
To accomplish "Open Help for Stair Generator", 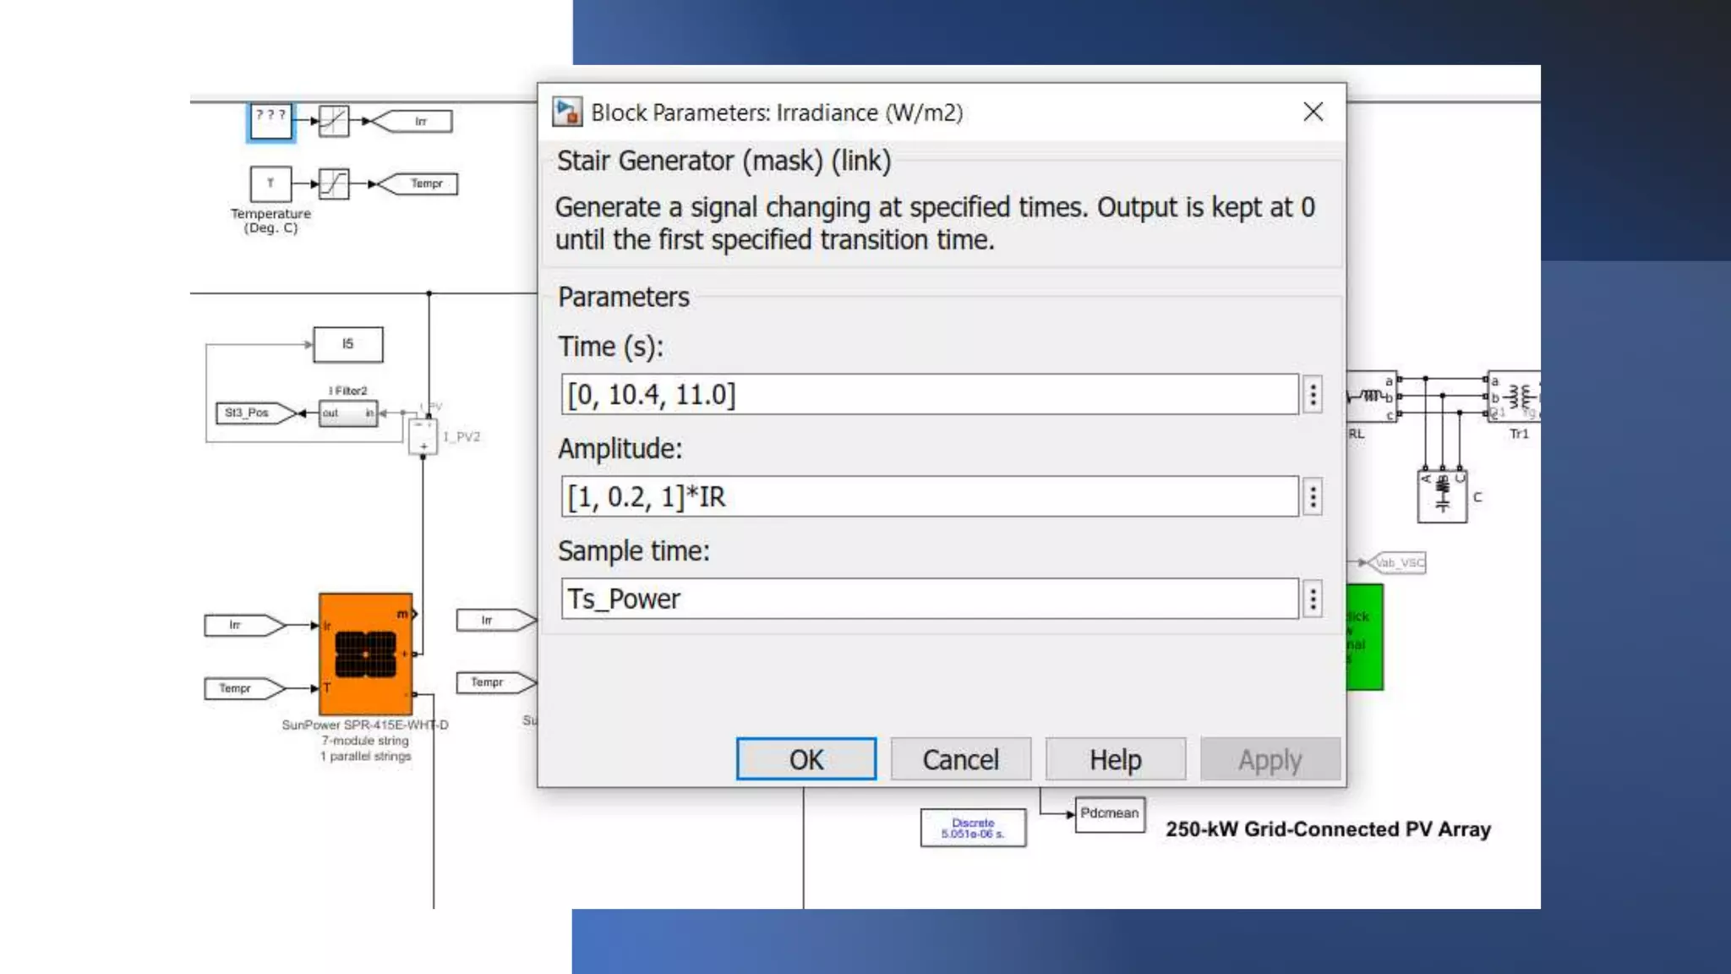I will [1115, 759].
